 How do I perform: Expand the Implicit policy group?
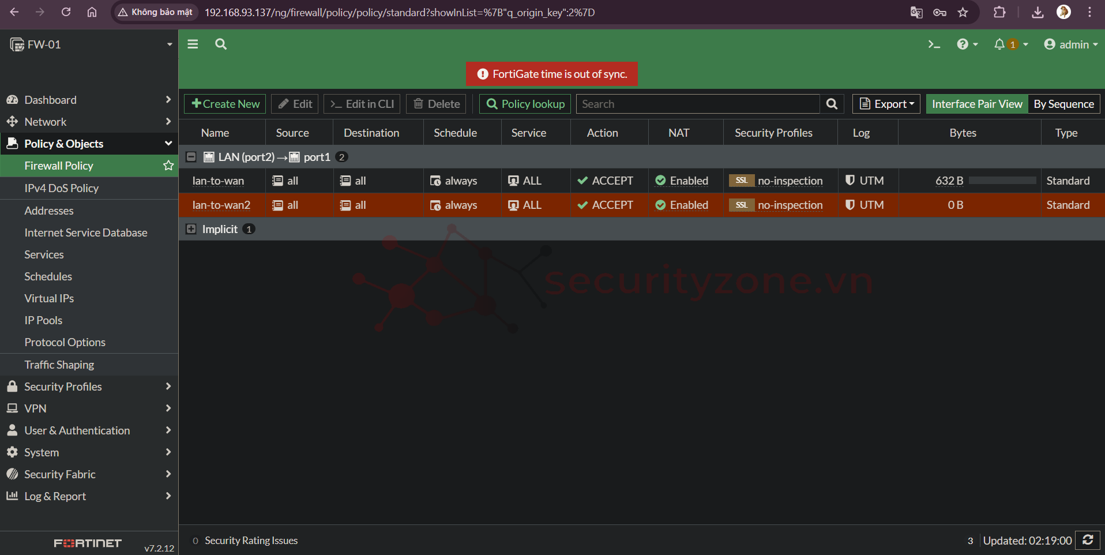tap(191, 229)
